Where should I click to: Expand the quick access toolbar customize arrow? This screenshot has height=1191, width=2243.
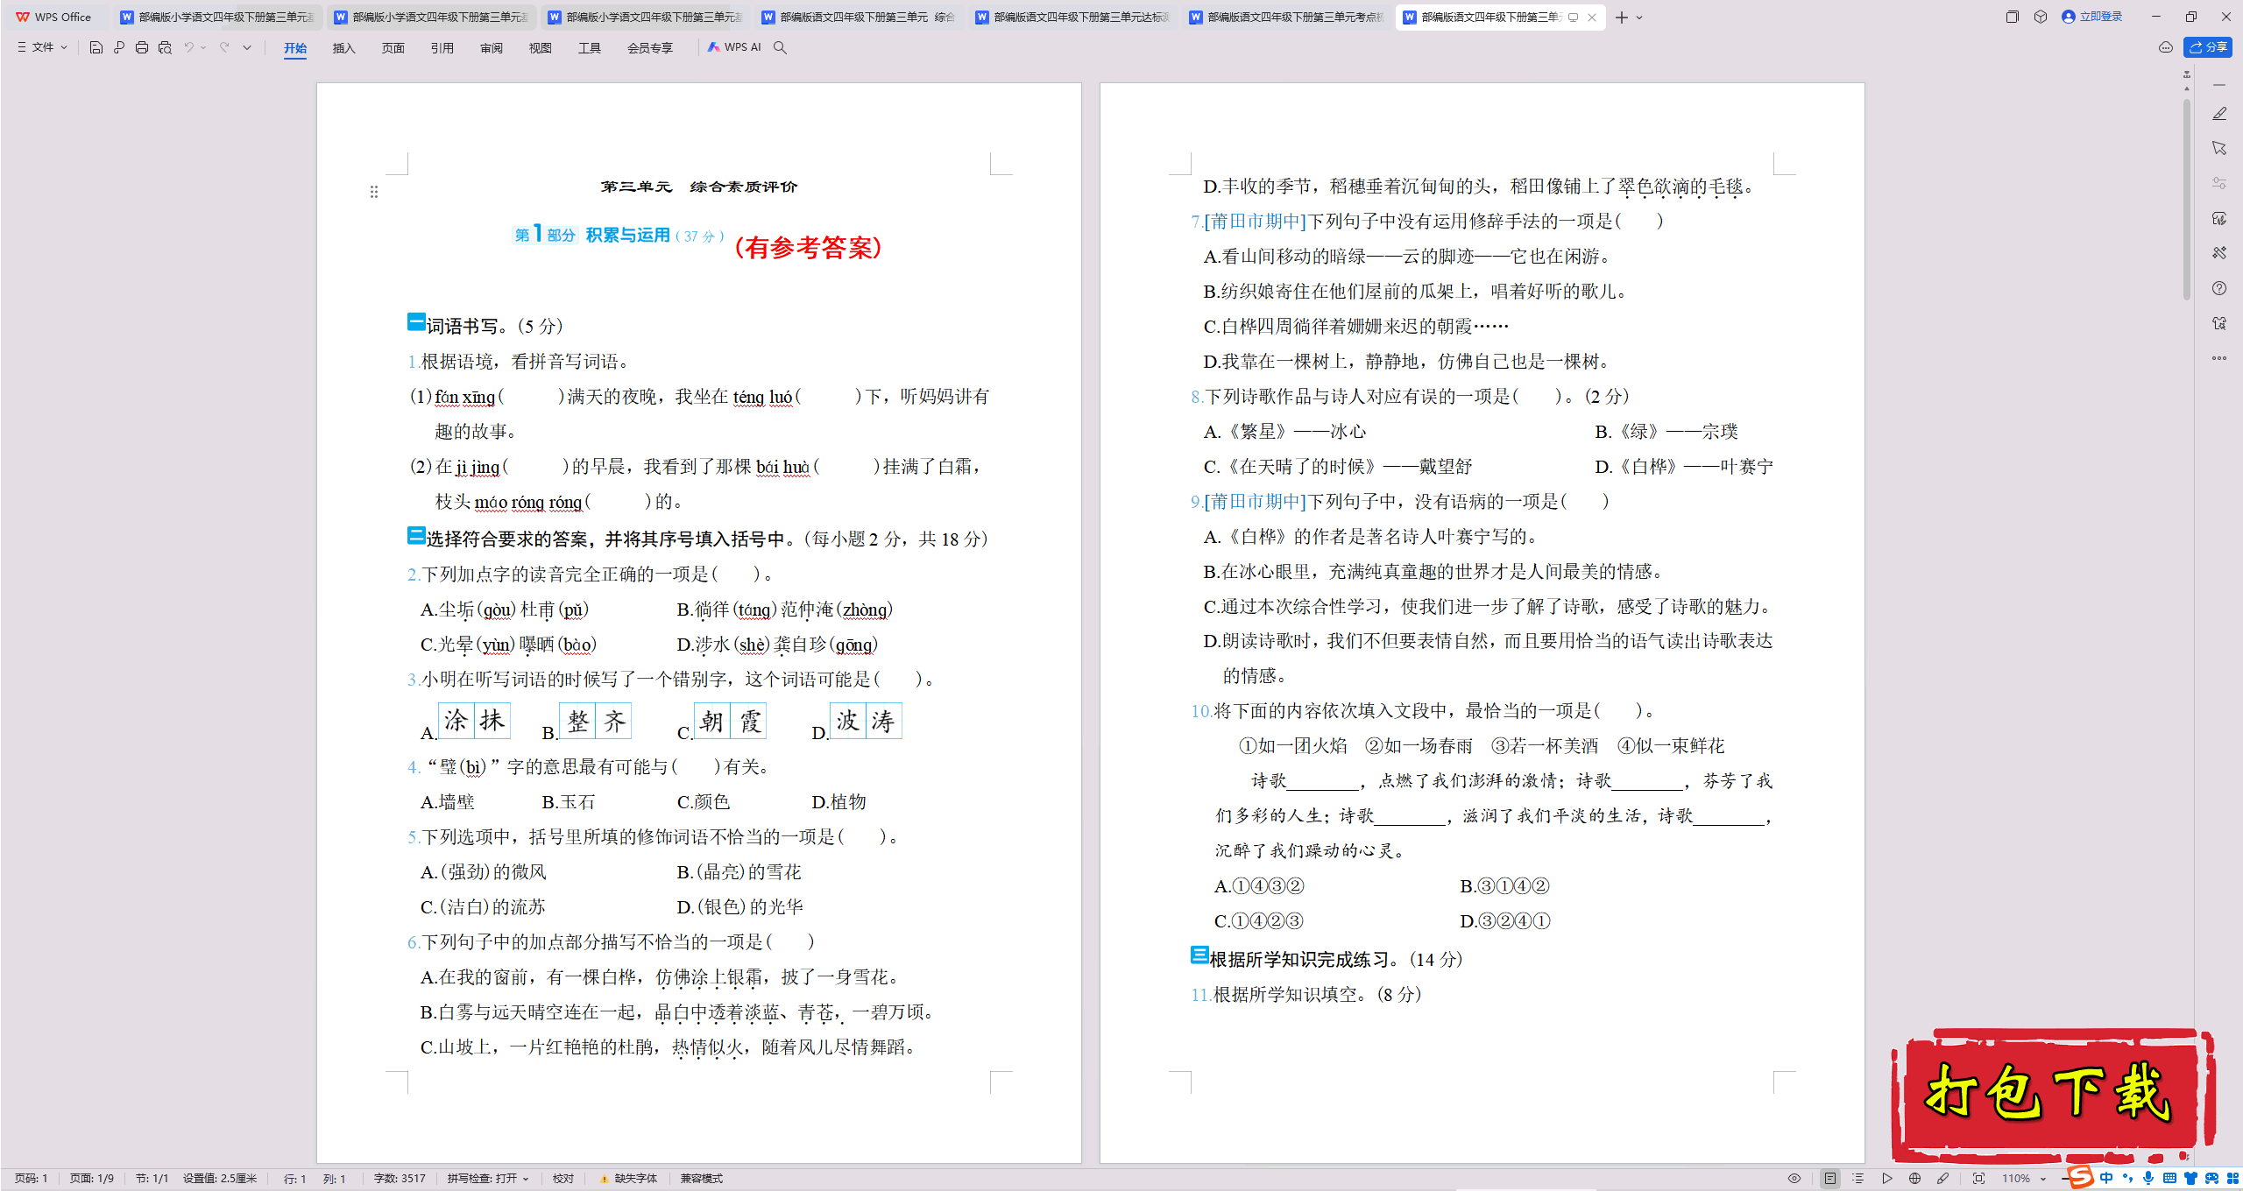coord(247,47)
